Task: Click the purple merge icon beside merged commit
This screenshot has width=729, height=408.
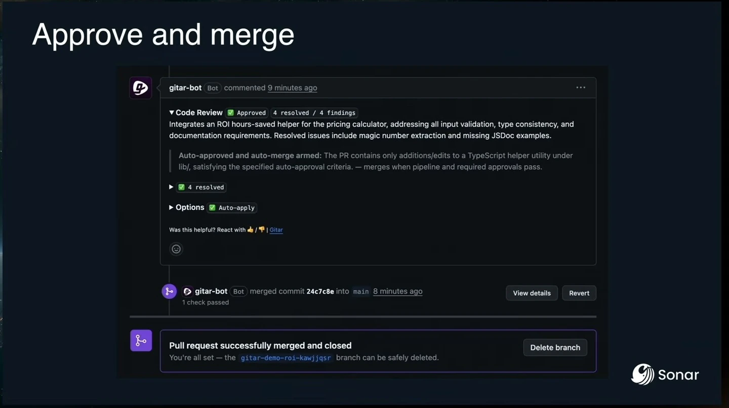Action: click(169, 291)
